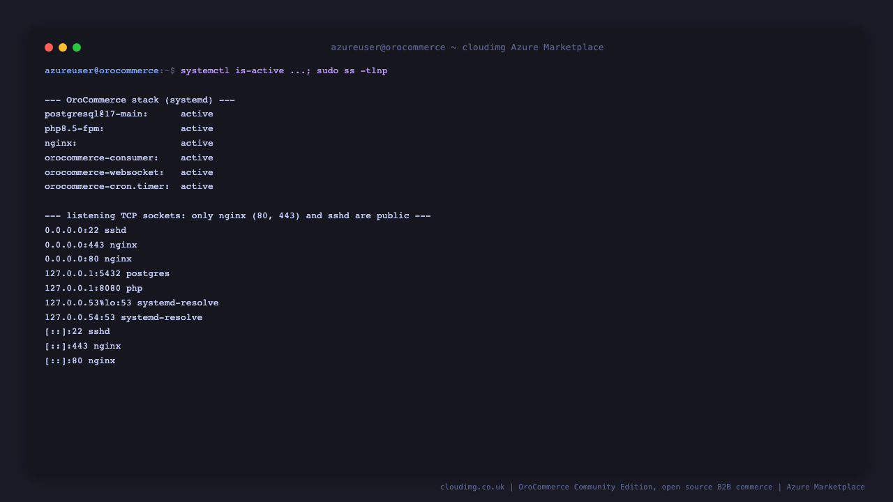The height and width of the screenshot is (502, 893).
Task: Click the heading '--- OroCommerce stack (systemd) ---'
Action: [140, 100]
